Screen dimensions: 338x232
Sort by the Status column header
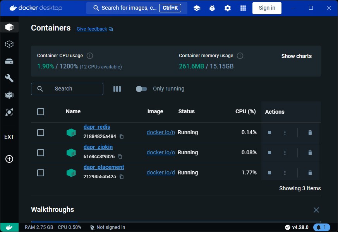[x=187, y=111]
